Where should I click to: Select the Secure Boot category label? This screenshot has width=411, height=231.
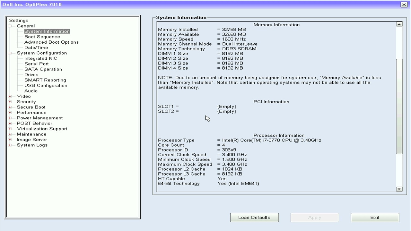tap(31, 107)
